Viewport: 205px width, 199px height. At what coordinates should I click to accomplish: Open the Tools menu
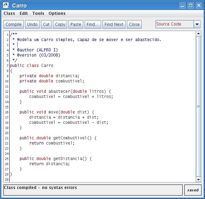click(38, 13)
